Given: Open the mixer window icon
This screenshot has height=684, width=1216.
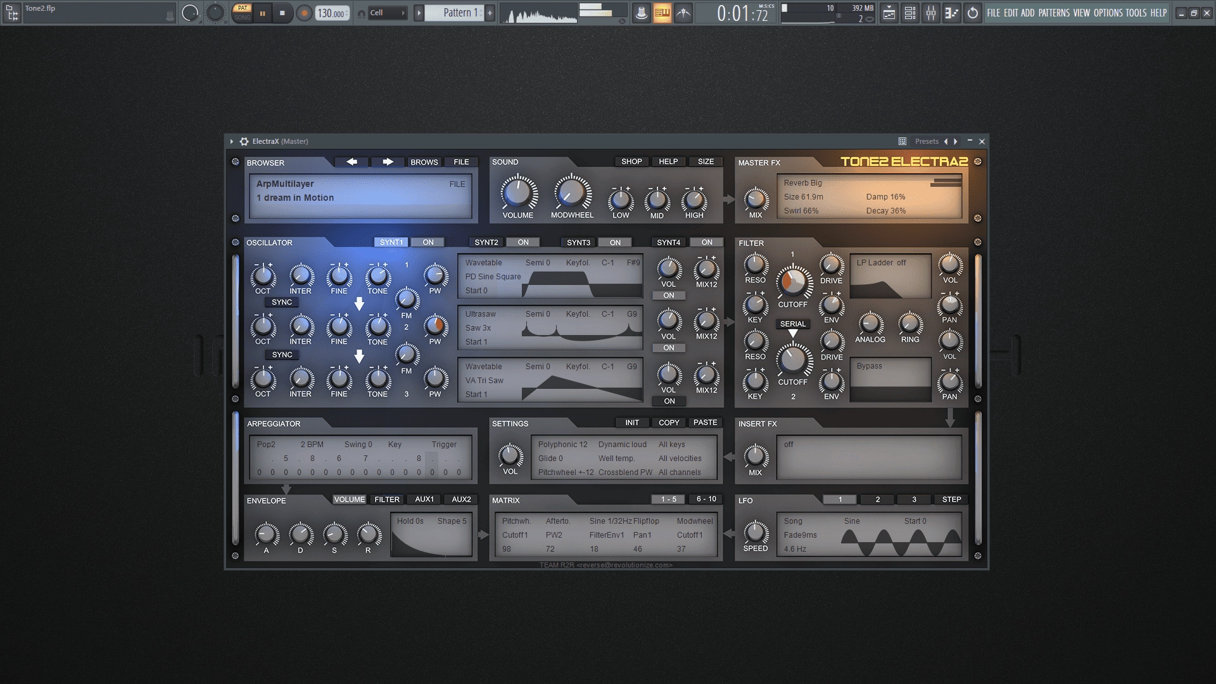Looking at the screenshot, I should point(931,13).
